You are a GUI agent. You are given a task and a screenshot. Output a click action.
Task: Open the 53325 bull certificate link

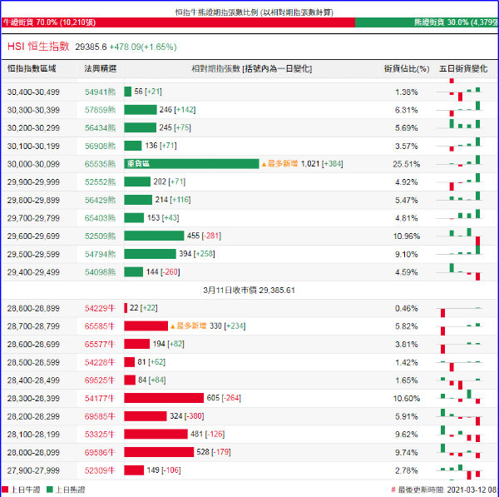(100, 435)
